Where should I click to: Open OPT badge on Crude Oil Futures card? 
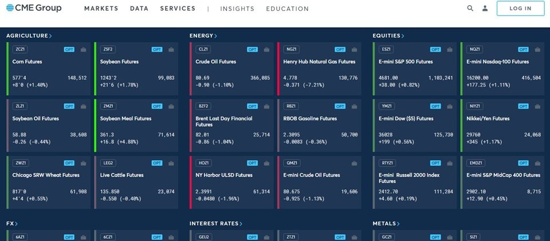point(252,49)
